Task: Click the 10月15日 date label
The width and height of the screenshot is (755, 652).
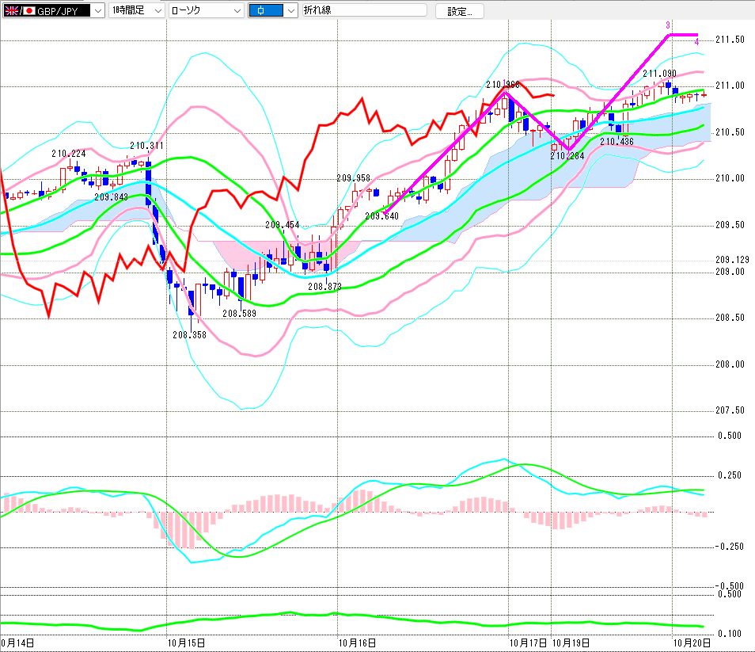Action: pyautogui.click(x=186, y=642)
